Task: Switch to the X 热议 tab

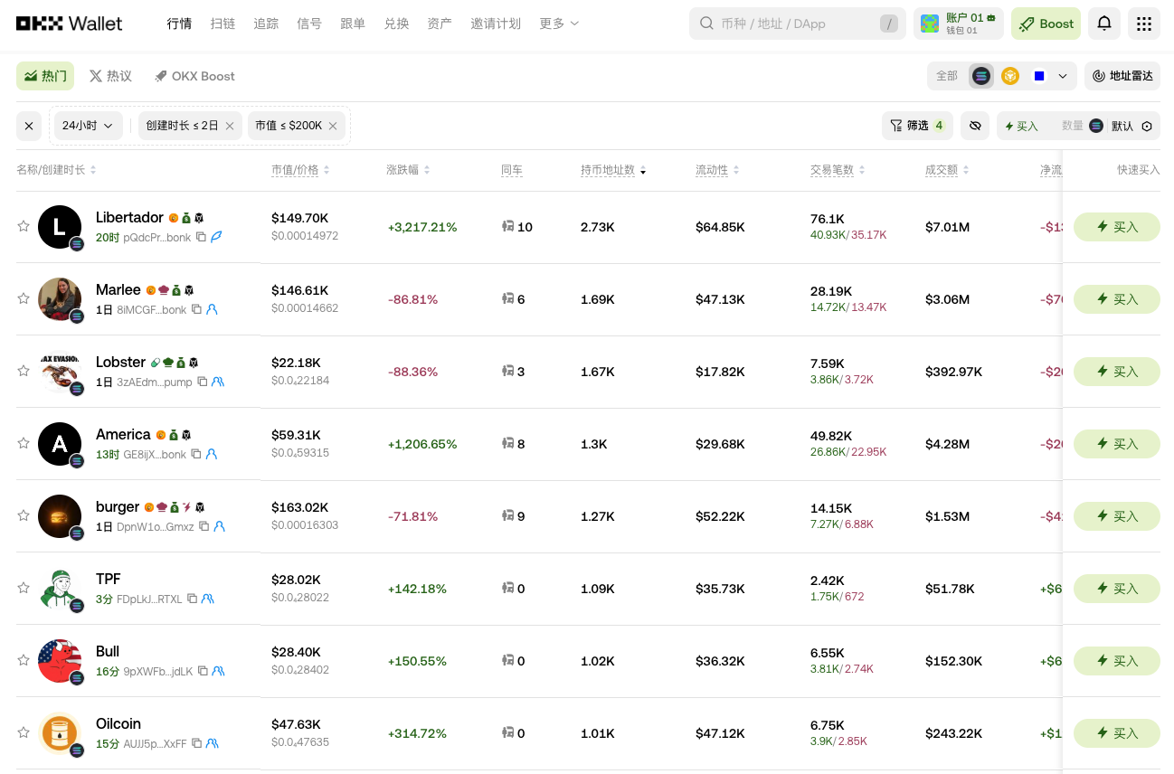Action: pos(110,76)
